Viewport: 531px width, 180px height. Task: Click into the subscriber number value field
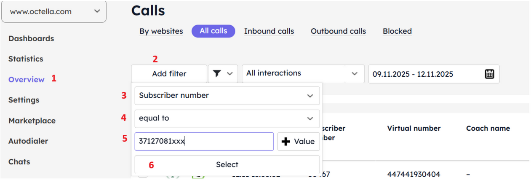coord(204,142)
